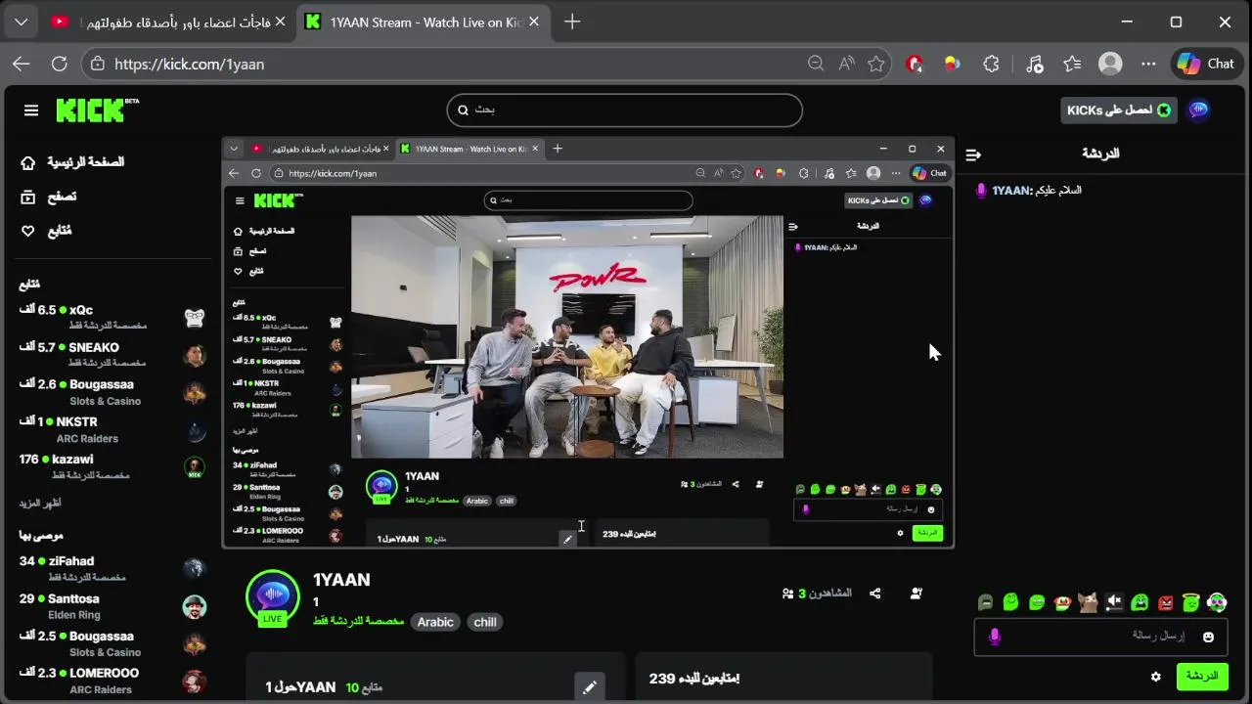This screenshot has height=704, width=1252.
Task: Open Settings and more ellipsis menu
Action: tap(1148, 64)
